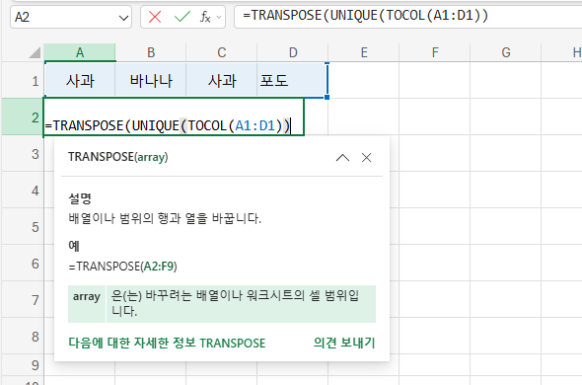Click the array parameter description row
Image resolution: width=582 pixels, height=385 pixels.
tap(222, 304)
